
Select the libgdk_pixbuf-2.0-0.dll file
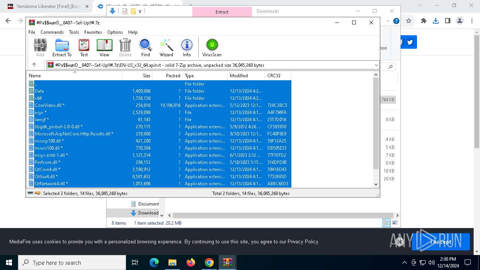tap(159, 127)
